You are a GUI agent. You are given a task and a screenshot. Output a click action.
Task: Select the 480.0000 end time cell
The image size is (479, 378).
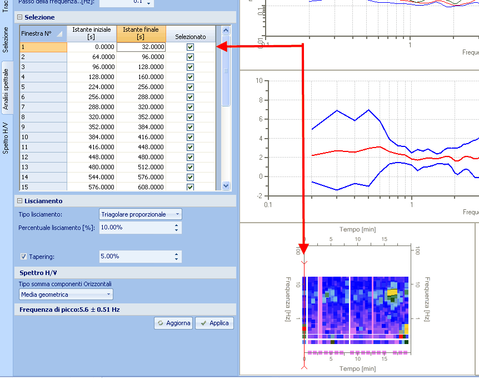coord(141,157)
